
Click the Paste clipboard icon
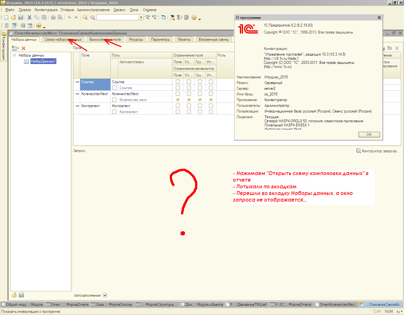(x=44, y=17)
